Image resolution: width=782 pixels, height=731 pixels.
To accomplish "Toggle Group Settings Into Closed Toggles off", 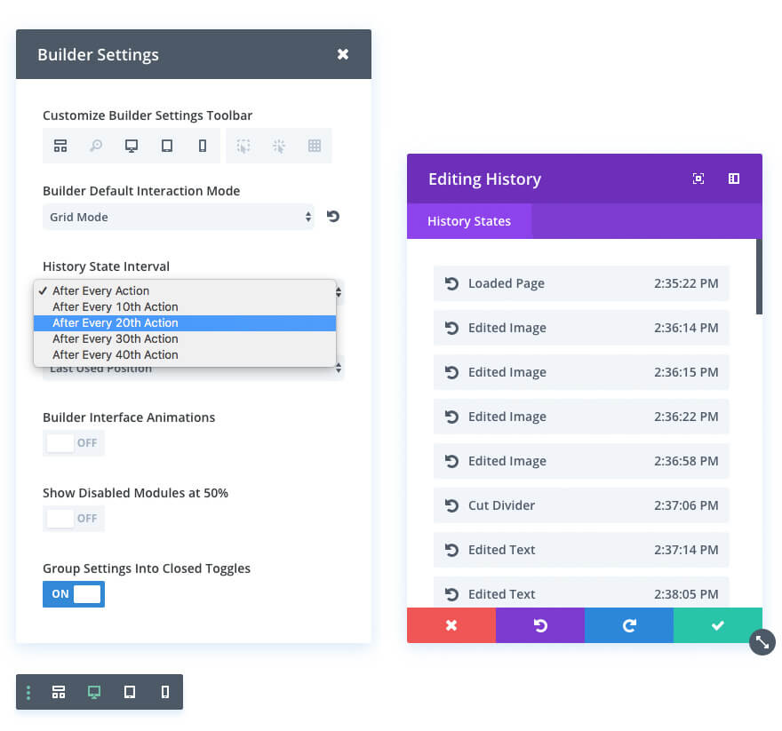I will 74,594.
